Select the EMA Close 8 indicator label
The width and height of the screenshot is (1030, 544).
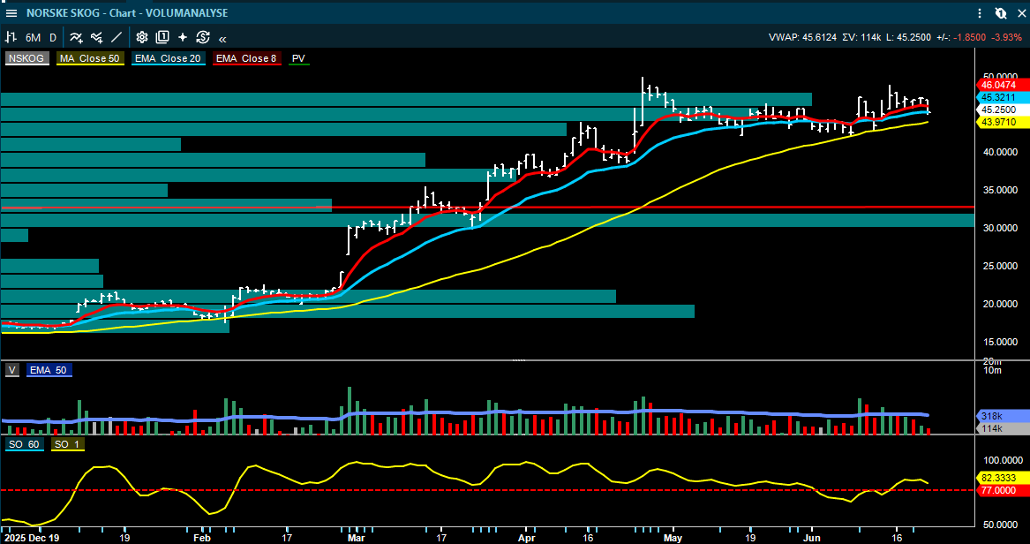pos(248,58)
